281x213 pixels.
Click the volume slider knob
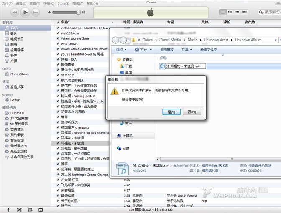(78, 13)
